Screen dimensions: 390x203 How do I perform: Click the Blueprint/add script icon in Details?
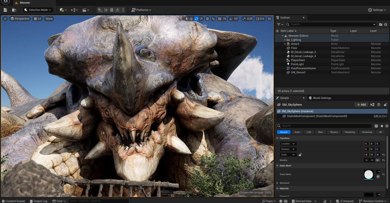[372, 105]
